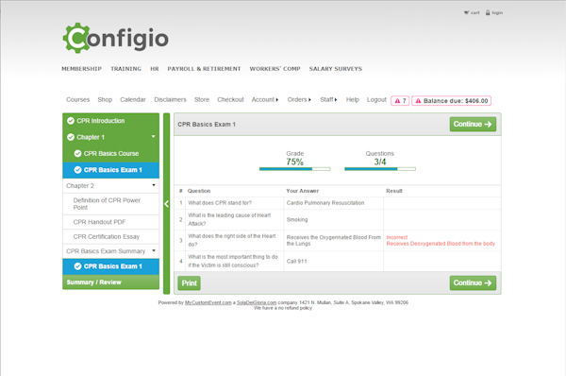The width and height of the screenshot is (566, 376).
Task: Click the Chapter 1 checkmark icon
Action: (71, 137)
